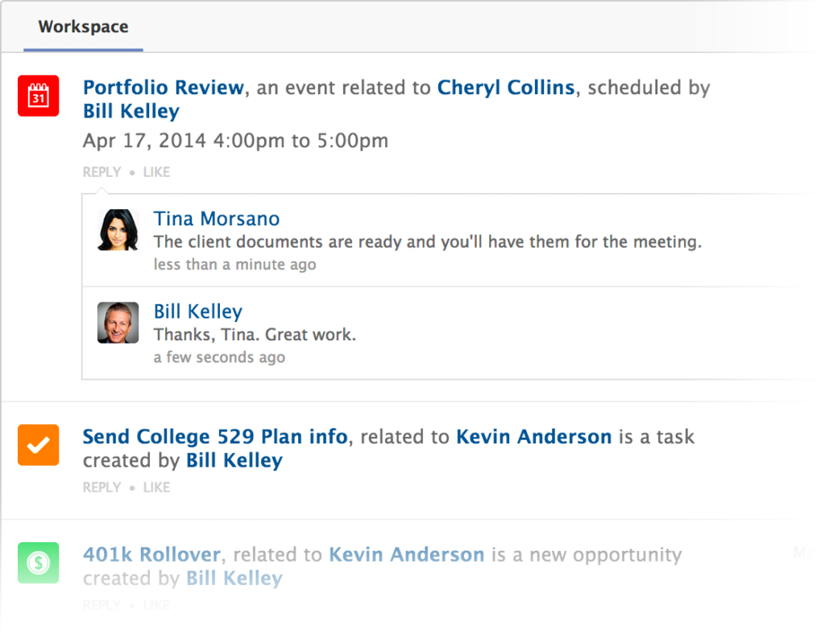Click the red calendar event icon

(x=39, y=96)
